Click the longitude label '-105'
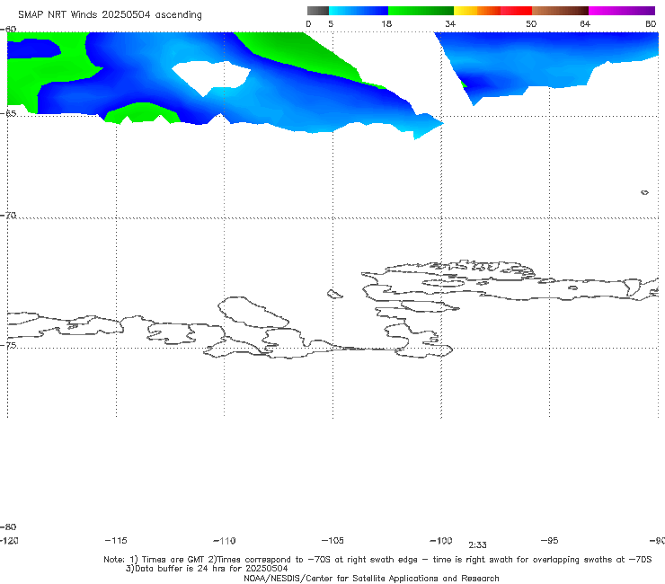 (x=332, y=541)
